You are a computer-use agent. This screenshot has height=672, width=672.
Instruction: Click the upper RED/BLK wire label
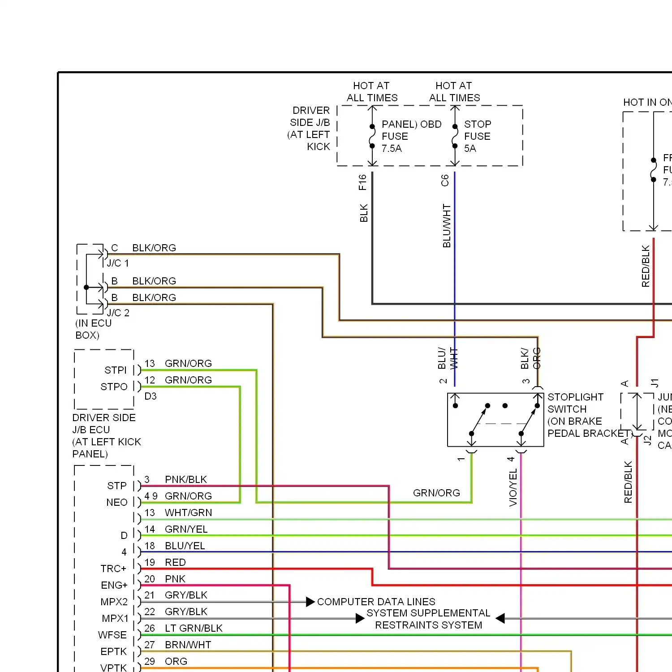coord(646,266)
